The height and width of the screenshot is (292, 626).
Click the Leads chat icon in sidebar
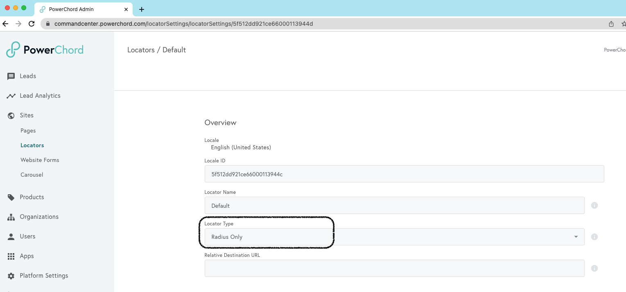click(x=11, y=76)
